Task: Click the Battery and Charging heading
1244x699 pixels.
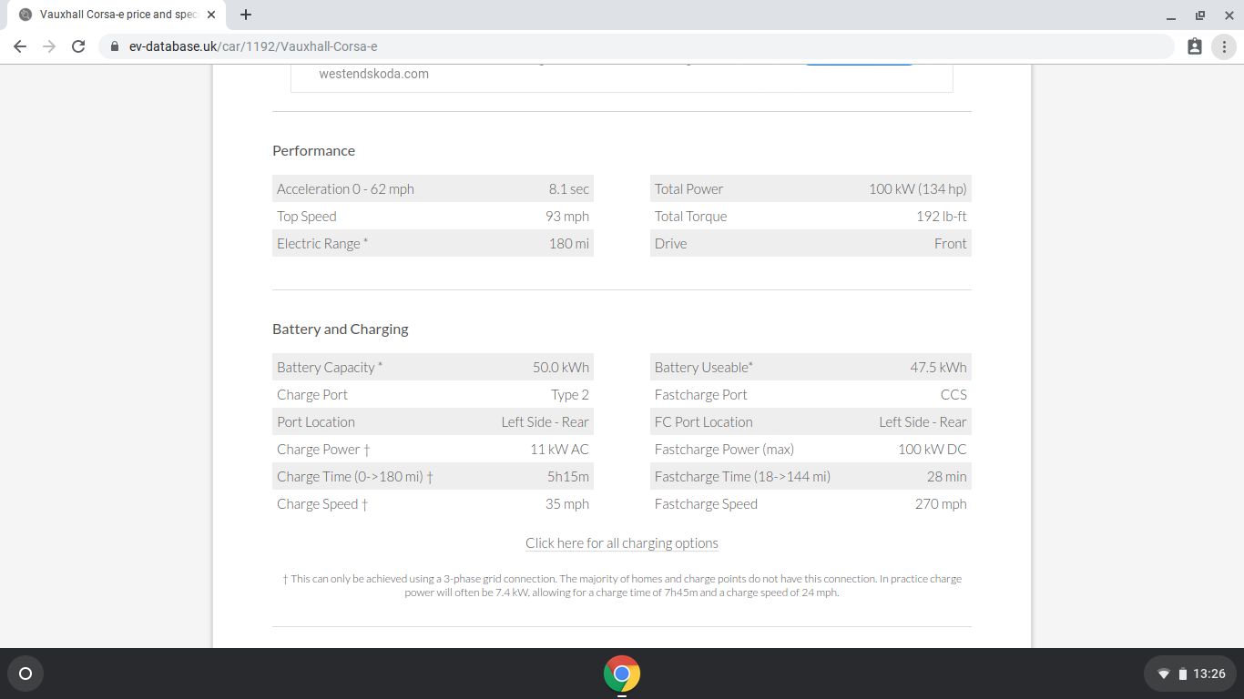Action: pyautogui.click(x=341, y=329)
